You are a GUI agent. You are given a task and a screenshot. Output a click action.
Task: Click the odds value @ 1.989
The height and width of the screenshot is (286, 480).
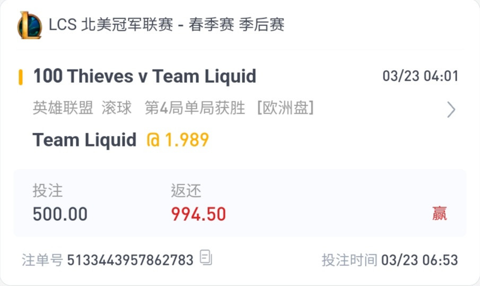coord(178,140)
